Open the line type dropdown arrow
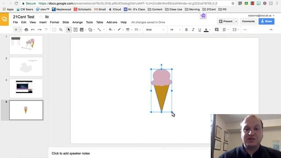 (x=104, y=30)
